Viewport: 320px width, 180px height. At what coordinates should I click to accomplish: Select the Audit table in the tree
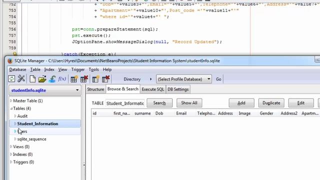click(22, 116)
